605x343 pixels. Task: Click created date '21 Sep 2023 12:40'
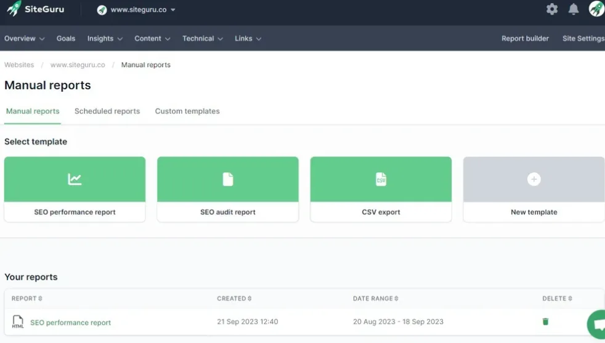pyautogui.click(x=247, y=321)
